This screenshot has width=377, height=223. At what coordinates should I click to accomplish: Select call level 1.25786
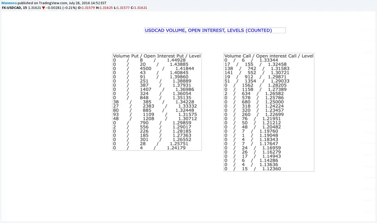pyautogui.click(x=274, y=98)
